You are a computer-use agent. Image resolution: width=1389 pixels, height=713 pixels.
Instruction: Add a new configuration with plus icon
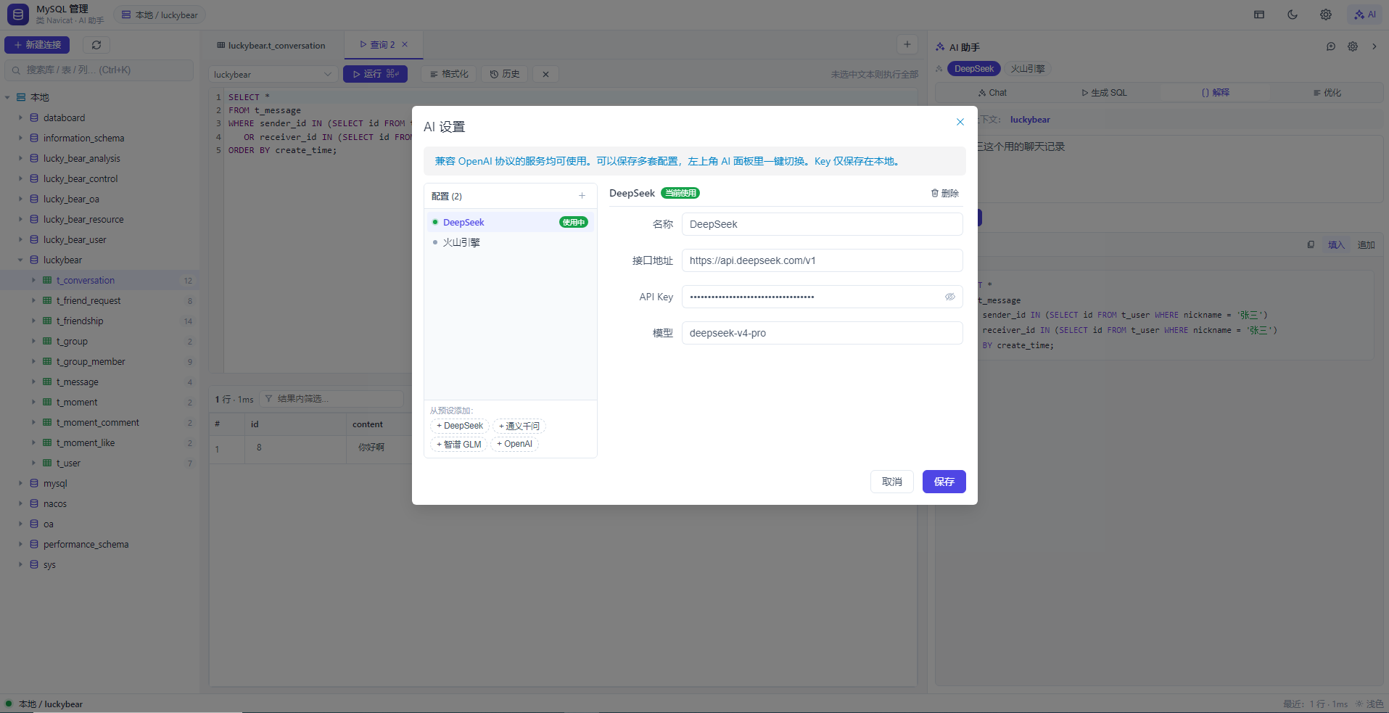coord(582,196)
